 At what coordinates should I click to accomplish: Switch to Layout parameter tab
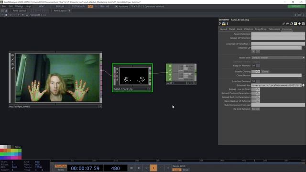pyautogui.click(x=223, y=29)
